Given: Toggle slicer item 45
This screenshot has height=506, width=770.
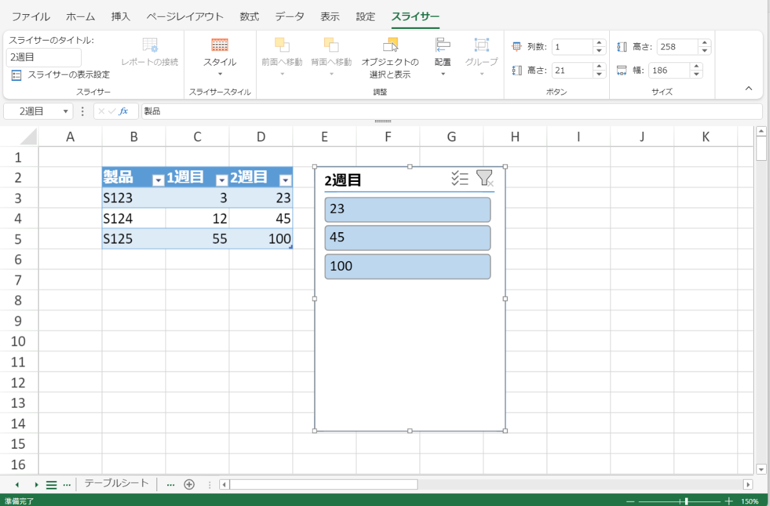Looking at the screenshot, I should 407,238.
